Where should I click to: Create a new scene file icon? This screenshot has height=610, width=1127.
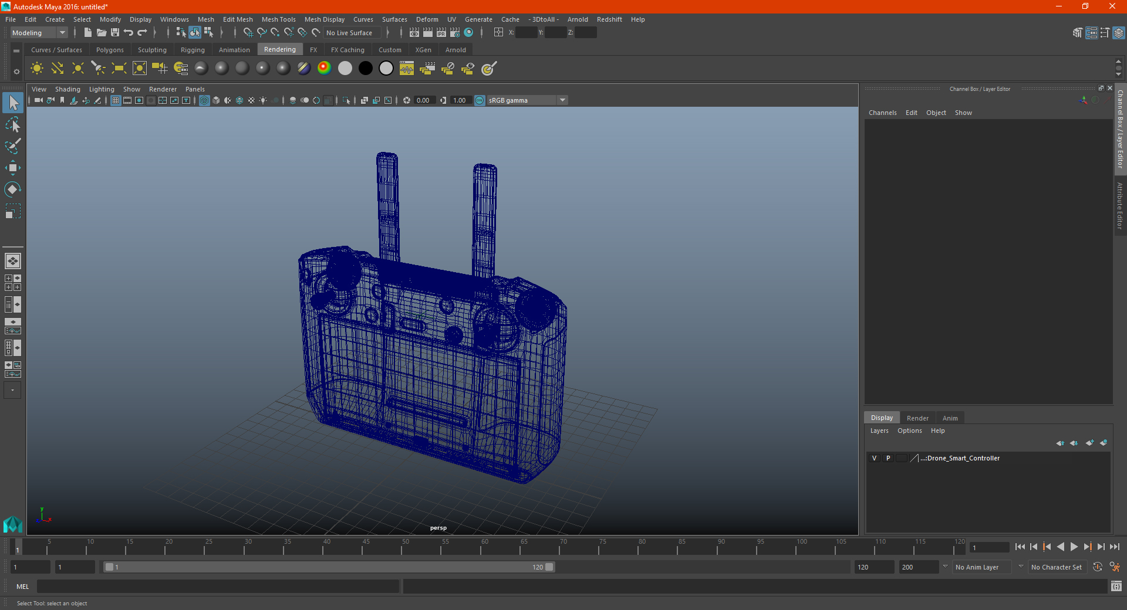pyautogui.click(x=87, y=32)
